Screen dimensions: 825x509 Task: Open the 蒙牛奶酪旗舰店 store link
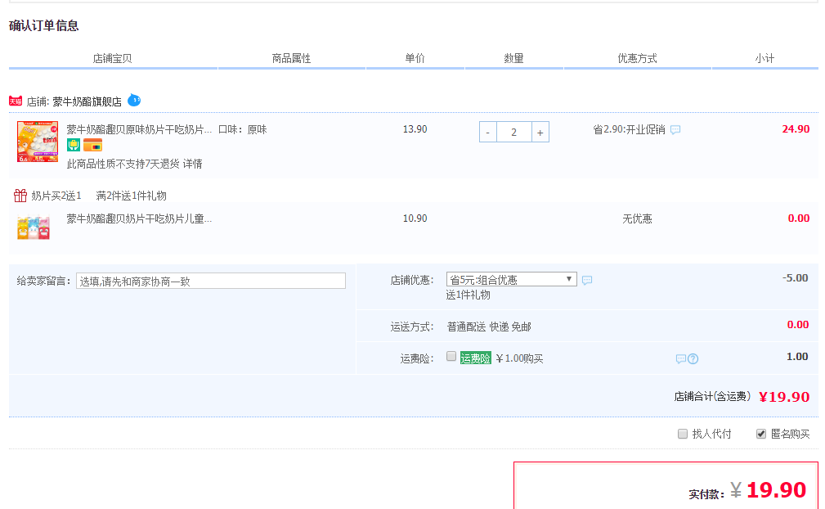(x=87, y=101)
